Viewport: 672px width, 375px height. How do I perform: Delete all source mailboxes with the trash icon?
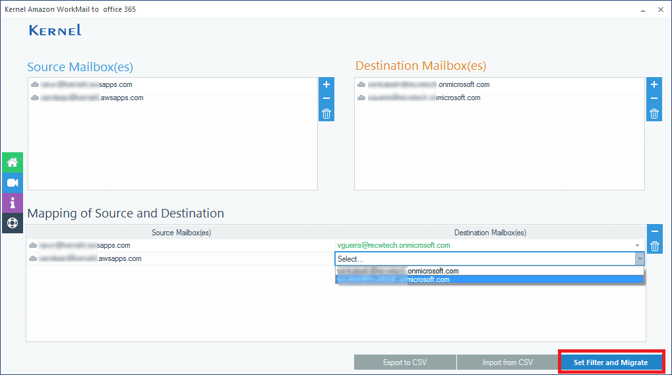coord(326,114)
